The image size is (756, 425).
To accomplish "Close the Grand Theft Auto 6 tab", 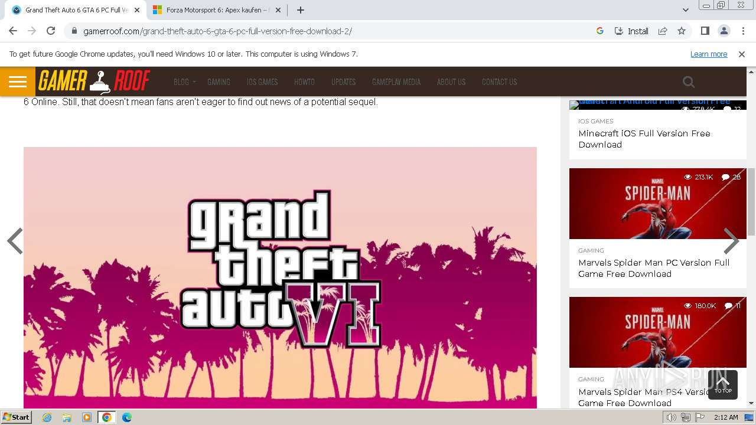I will pos(137,10).
